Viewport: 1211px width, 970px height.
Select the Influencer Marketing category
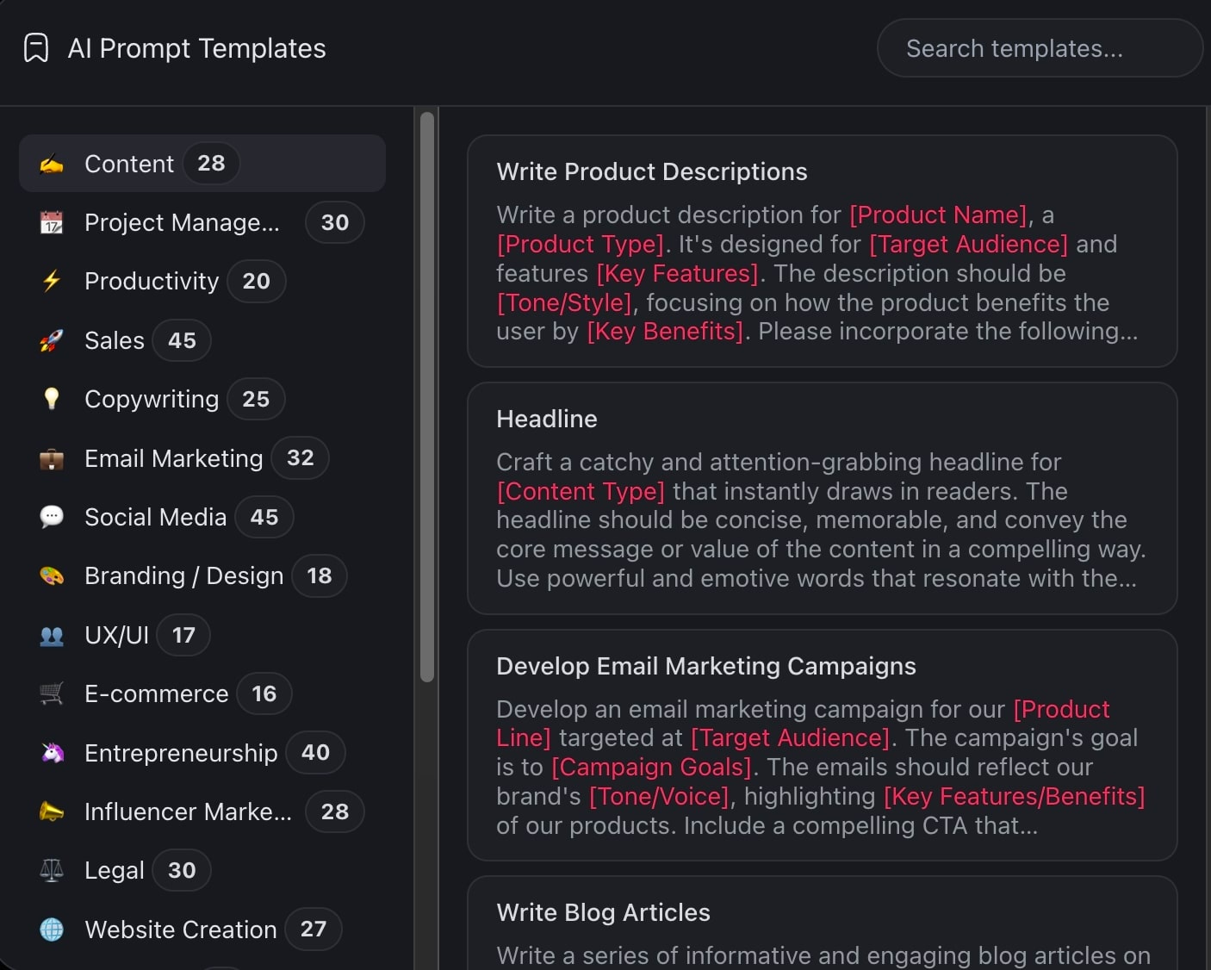(188, 811)
